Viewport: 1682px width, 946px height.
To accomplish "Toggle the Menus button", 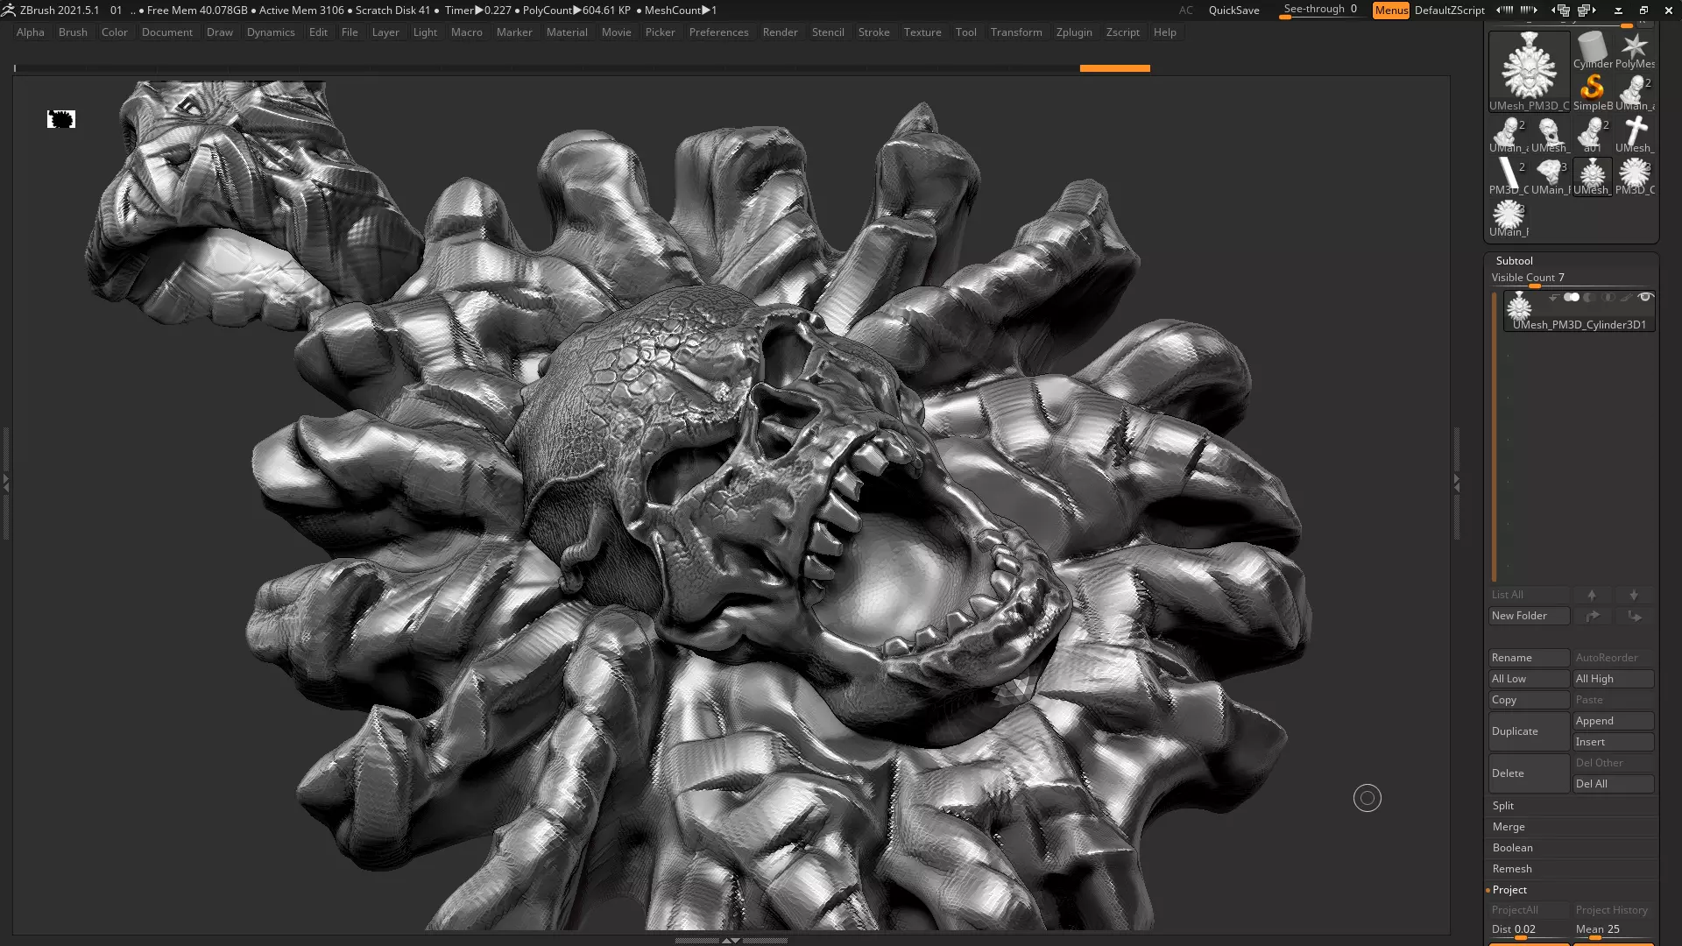I will pos(1390,11).
